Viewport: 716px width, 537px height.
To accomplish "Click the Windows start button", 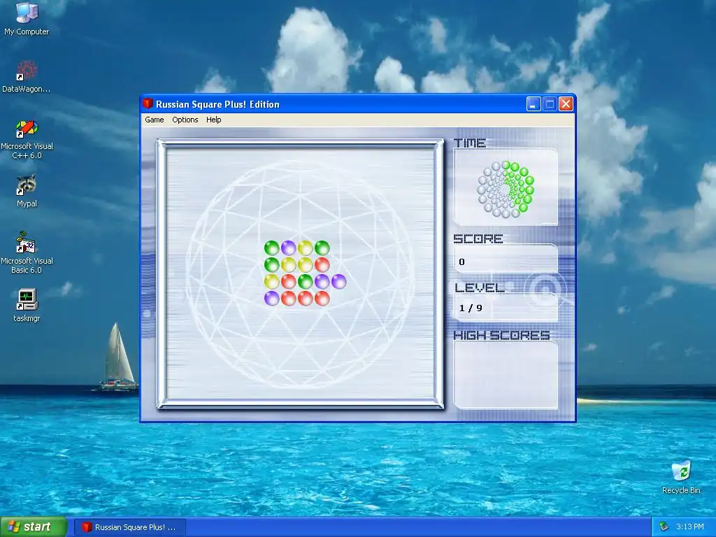I will coord(34,527).
